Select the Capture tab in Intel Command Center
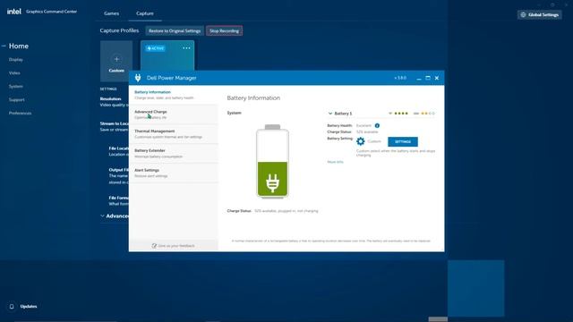This screenshot has width=573, height=322. click(x=145, y=13)
